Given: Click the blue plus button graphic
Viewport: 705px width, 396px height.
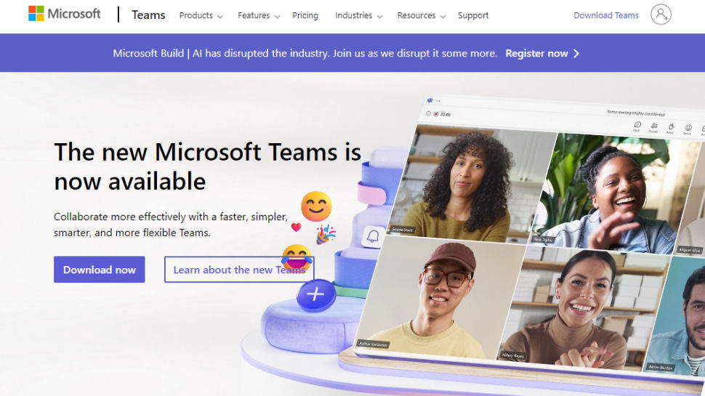Looking at the screenshot, I should click(316, 294).
